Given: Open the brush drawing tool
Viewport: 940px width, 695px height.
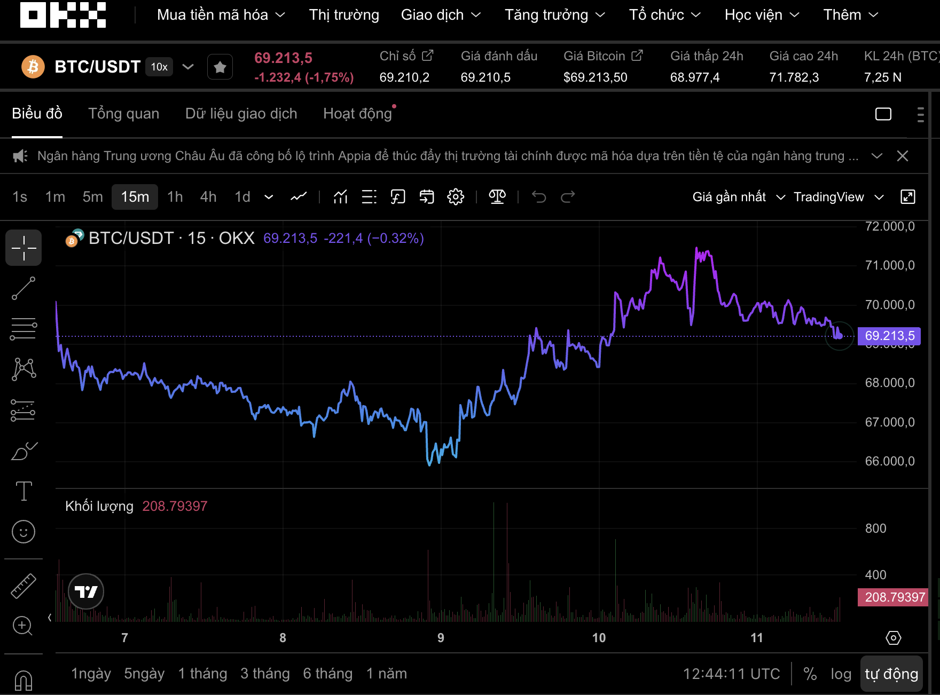Looking at the screenshot, I should [23, 452].
